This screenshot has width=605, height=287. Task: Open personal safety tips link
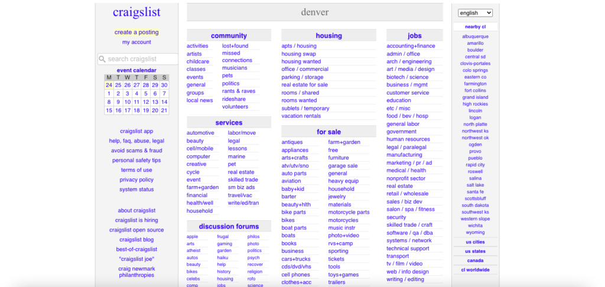(x=136, y=160)
